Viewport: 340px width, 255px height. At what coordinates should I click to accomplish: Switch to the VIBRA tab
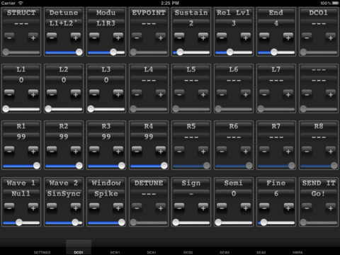click(297, 252)
